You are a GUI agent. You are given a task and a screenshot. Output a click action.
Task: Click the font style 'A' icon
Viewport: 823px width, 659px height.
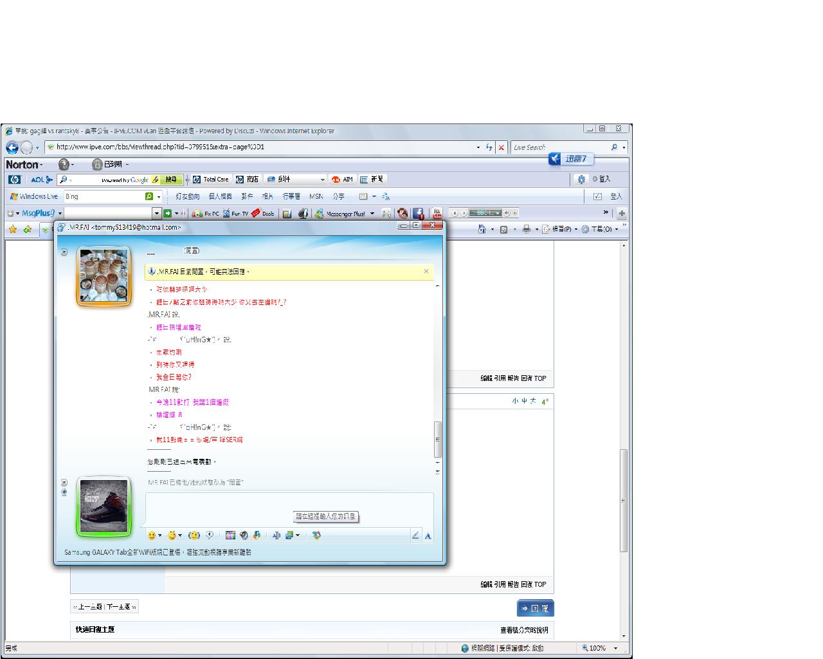428,535
